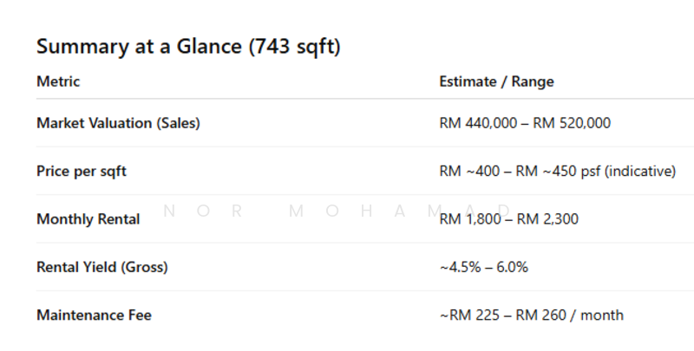Click the "RM 520,000" upper valuation figure
Screen dimensions: 694x351
(x=572, y=123)
